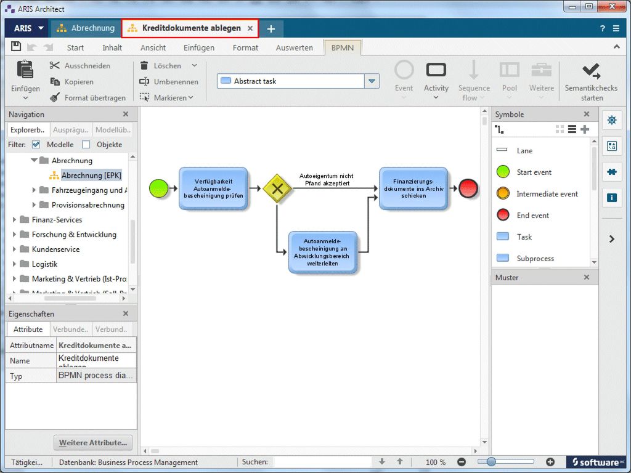Image resolution: width=631 pixels, height=473 pixels.
Task: Open the Format ribbon tab
Action: coord(245,47)
